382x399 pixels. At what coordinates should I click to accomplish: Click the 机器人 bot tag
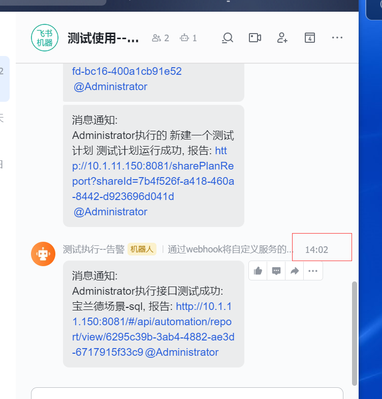(142, 249)
